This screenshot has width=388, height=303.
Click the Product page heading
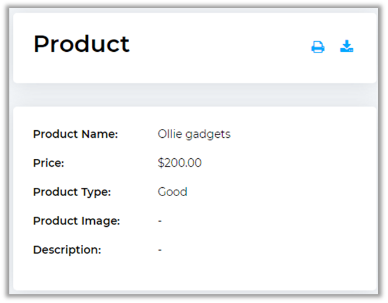point(81,44)
